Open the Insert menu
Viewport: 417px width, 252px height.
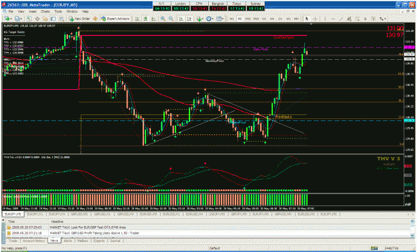point(33,12)
